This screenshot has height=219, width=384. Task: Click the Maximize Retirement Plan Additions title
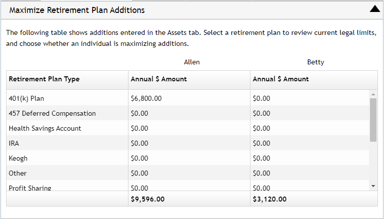(77, 10)
